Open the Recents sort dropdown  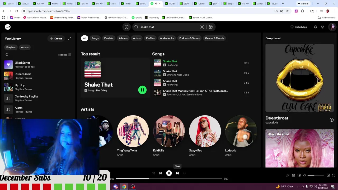click(64, 55)
